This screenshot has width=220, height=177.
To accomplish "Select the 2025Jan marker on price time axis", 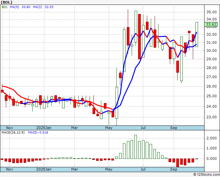I will (x=44, y=128).
